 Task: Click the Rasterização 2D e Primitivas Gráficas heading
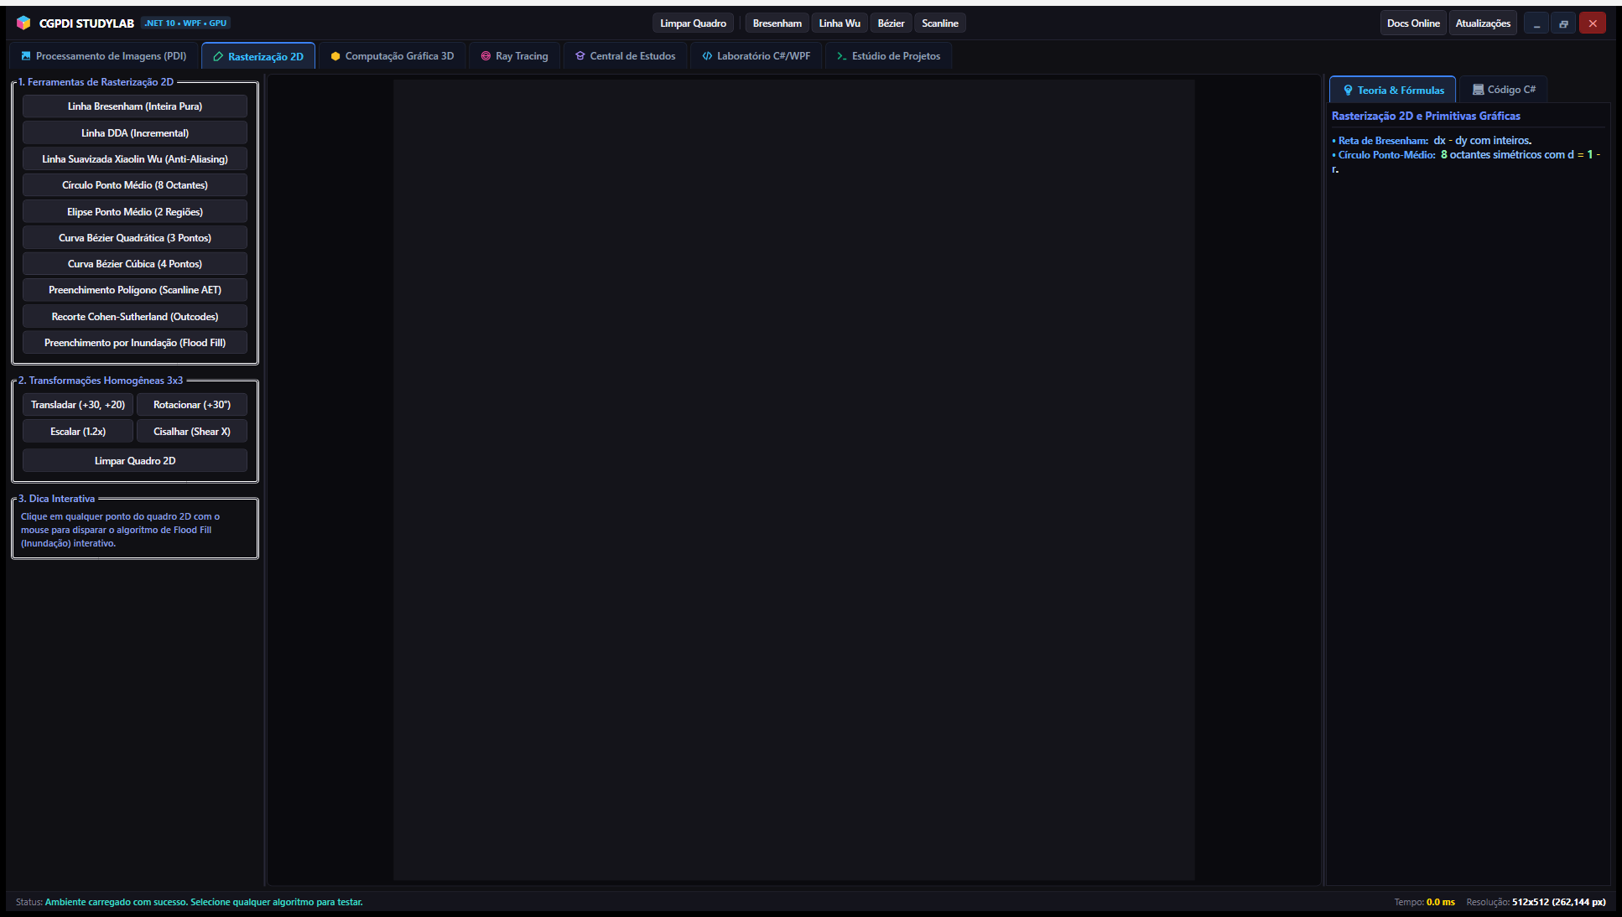[x=1426, y=116]
